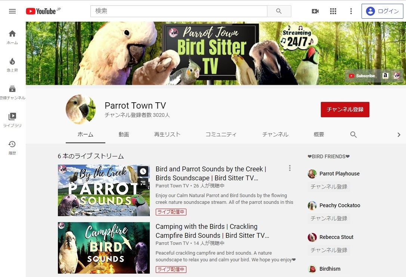Click the add to queue icon on thumbnail
The height and width of the screenshot is (277, 406).
tap(143, 183)
